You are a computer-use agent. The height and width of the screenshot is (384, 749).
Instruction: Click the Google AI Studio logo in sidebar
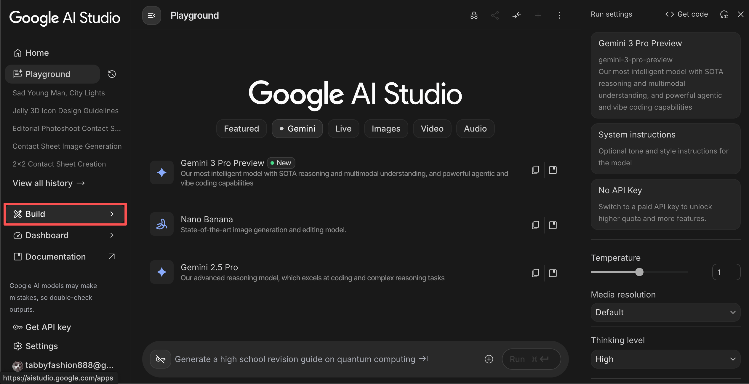click(65, 18)
